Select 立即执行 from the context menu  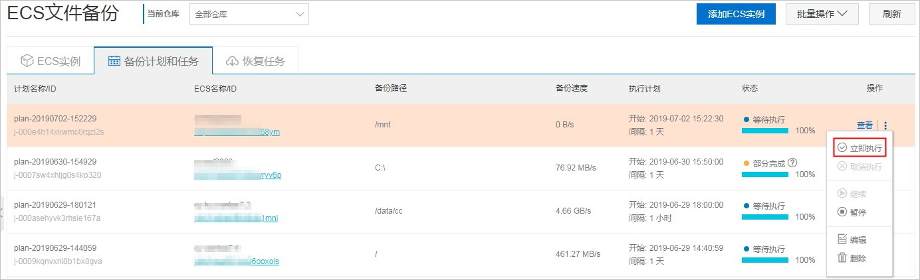[860, 148]
